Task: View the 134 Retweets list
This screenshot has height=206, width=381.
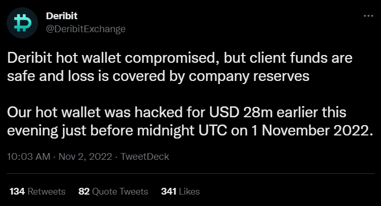Action: click(x=37, y=191)
